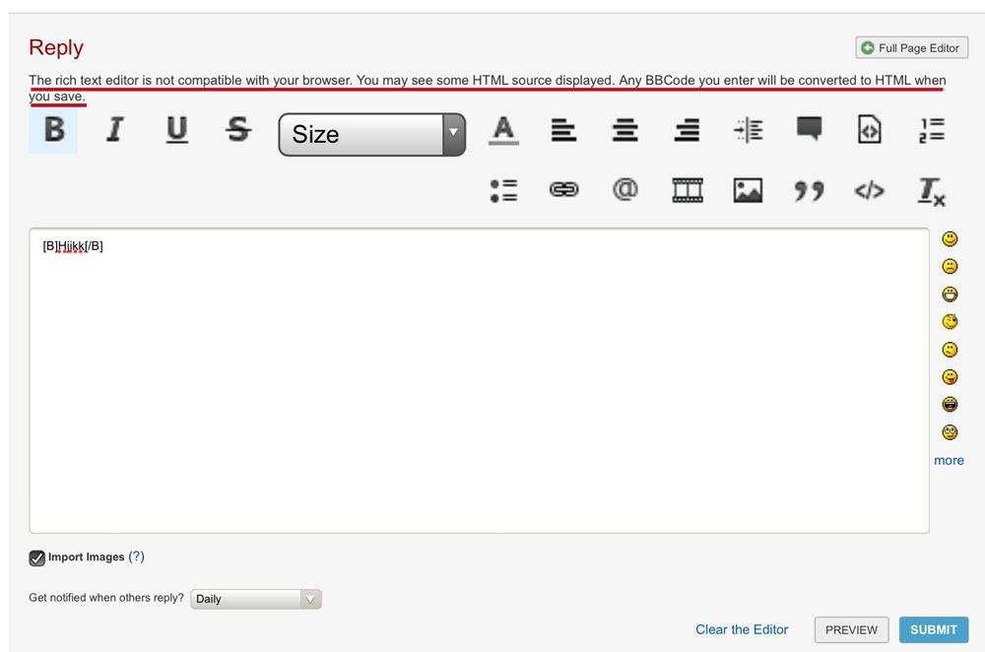
Task: Show more smileys
Action: click(949, 460)
